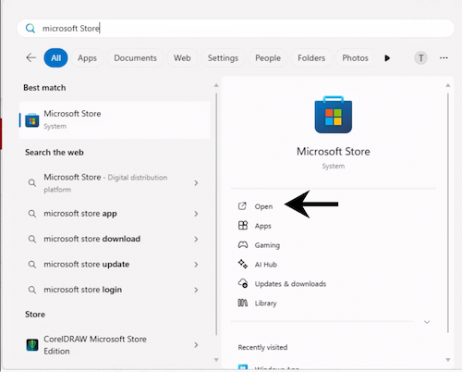Click the Microsoft Store title in preview pane
Screen dimensions: 462x372
tap(334, 152)
